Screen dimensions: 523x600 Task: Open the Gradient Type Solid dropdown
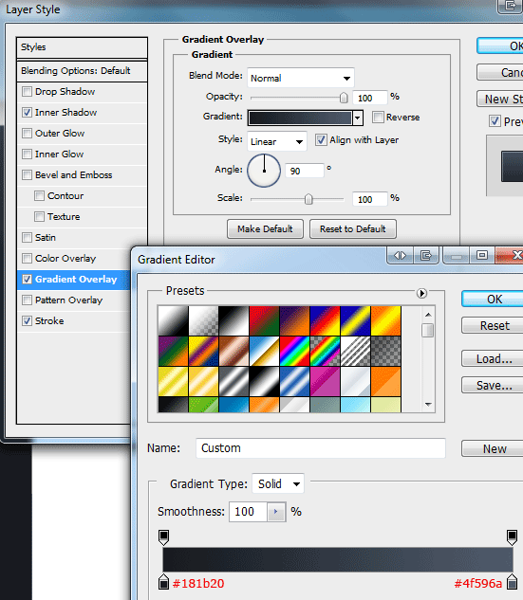(278, 483)
